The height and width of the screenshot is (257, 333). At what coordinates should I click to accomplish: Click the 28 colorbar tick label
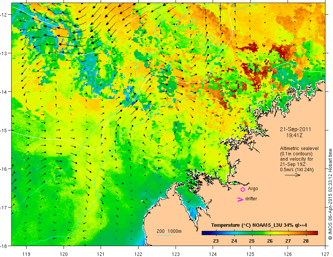point(306,241)
